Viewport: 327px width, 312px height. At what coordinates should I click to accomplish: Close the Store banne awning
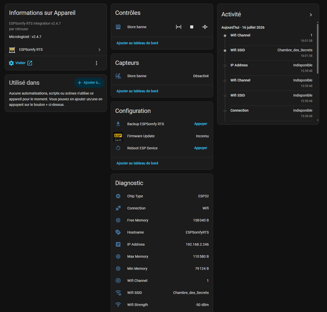[x=205, y=27]
